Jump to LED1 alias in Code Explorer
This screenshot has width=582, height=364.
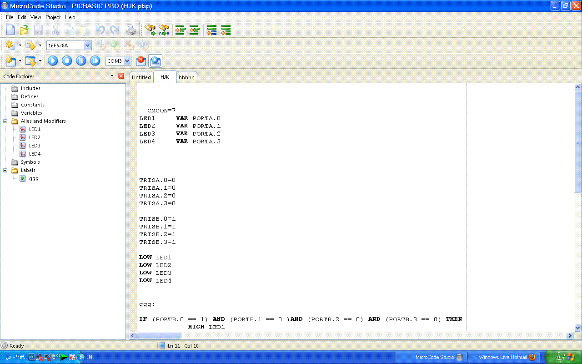(x=35, y=129)
